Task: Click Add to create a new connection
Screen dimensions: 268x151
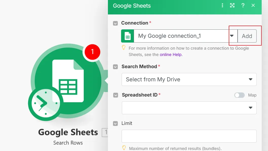Action: tap(247, 36)
